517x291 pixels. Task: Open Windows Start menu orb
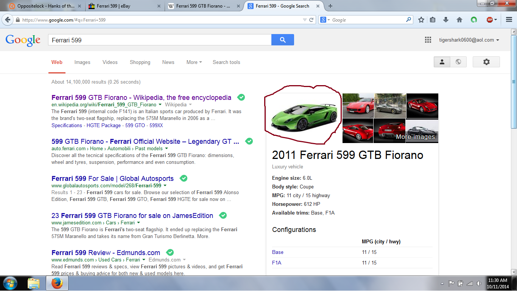click(9, 283)
